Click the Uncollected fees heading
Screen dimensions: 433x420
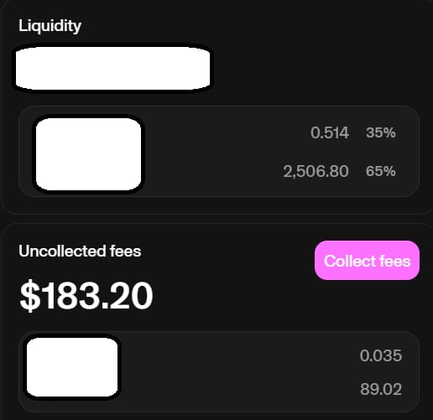(x=80, y=251)
